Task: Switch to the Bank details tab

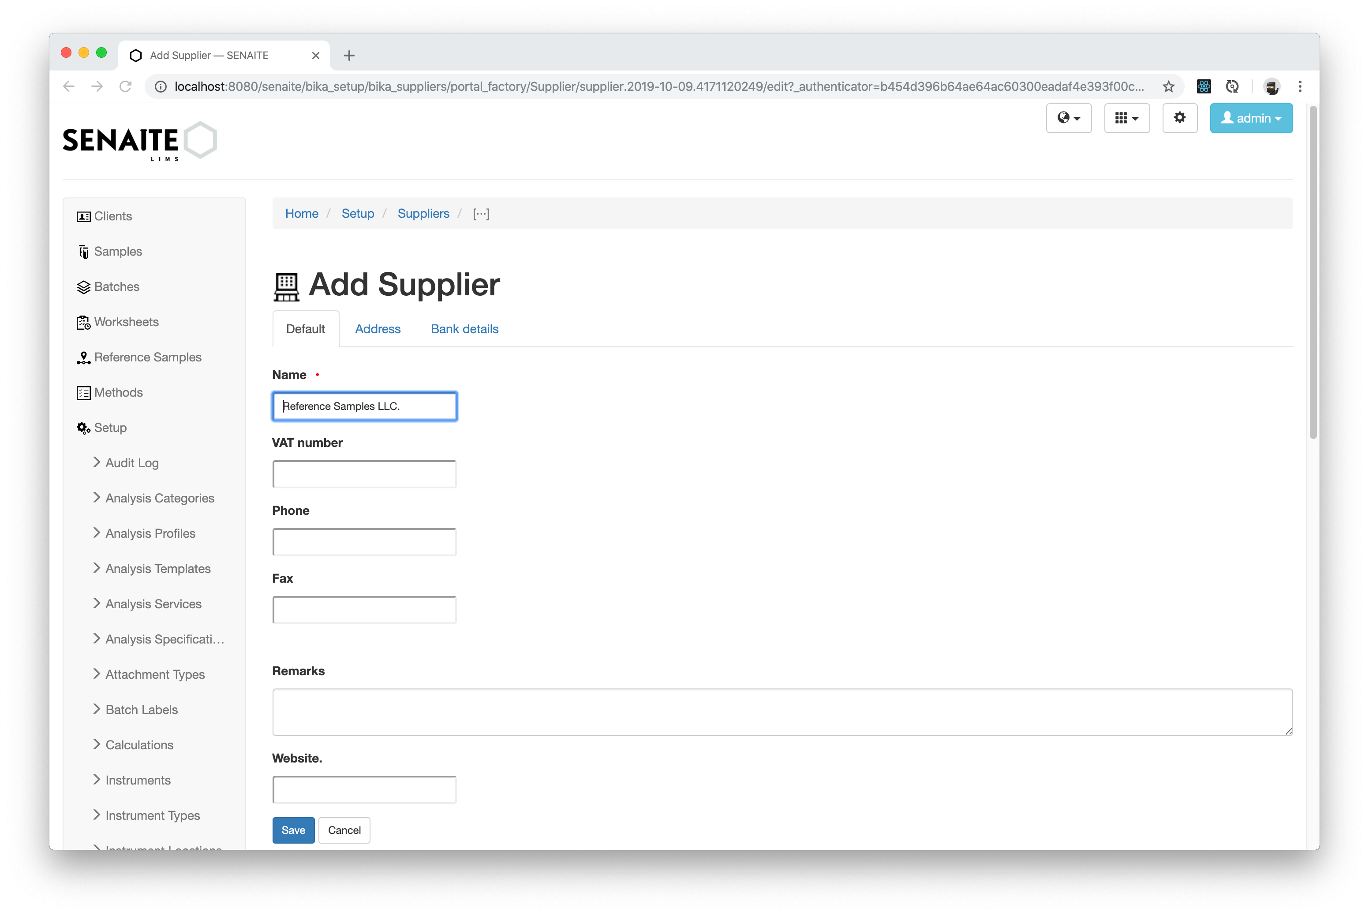Action: pyautogui.click(x=464, y=328)
